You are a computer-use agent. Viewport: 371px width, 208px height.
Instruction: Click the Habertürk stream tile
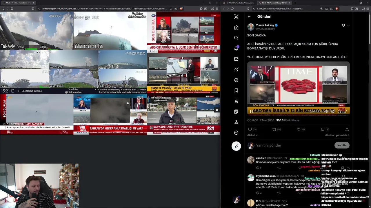(110, 114)
